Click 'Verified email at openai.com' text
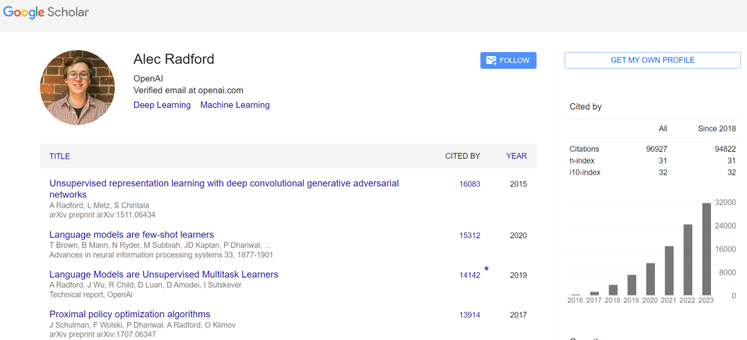The height and width of the screenshot is (340, 747). (x=188, y=90)
